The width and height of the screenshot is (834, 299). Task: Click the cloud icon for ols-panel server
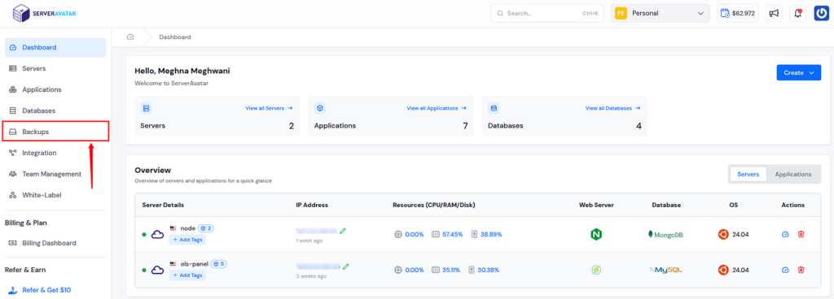pos(157,270)
